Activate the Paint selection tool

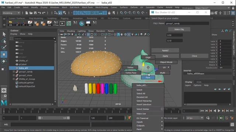[x=4, y=48]
